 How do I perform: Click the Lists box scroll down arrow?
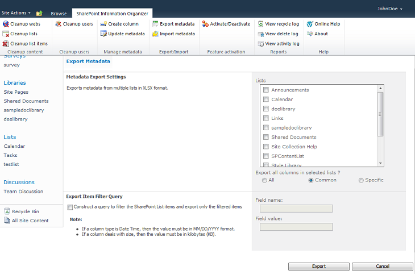[x=380, y=163]
